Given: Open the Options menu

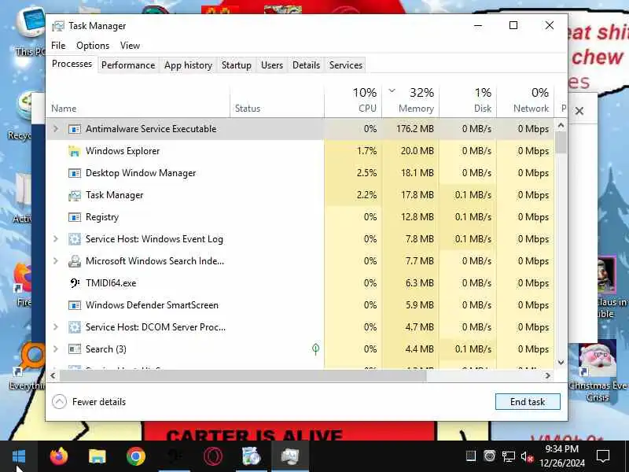Looking at the screenshot, I should pos(93,46).
